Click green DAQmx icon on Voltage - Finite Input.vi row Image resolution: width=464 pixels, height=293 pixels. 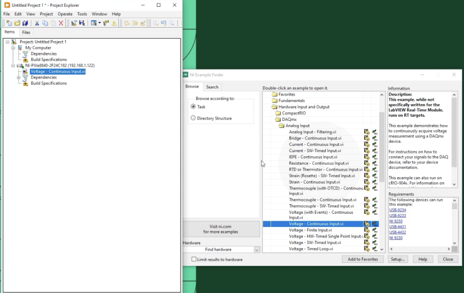[x=375, y=230]
